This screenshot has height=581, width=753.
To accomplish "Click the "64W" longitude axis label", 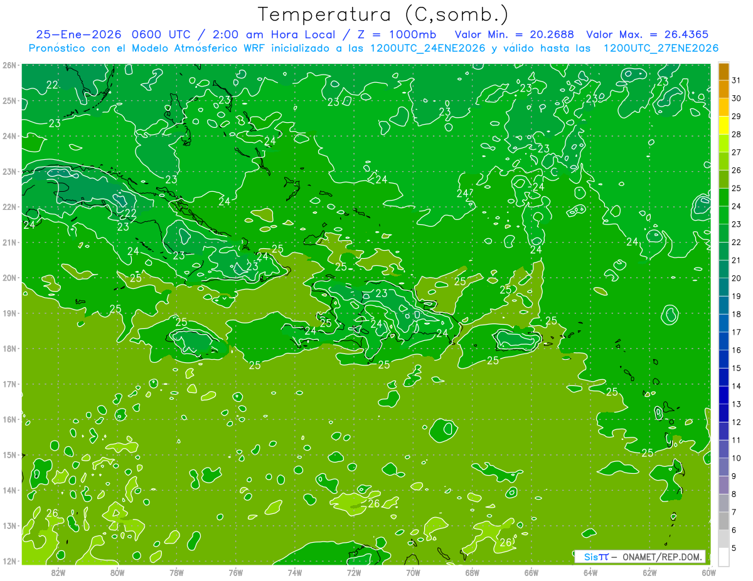I will [590, 572].
